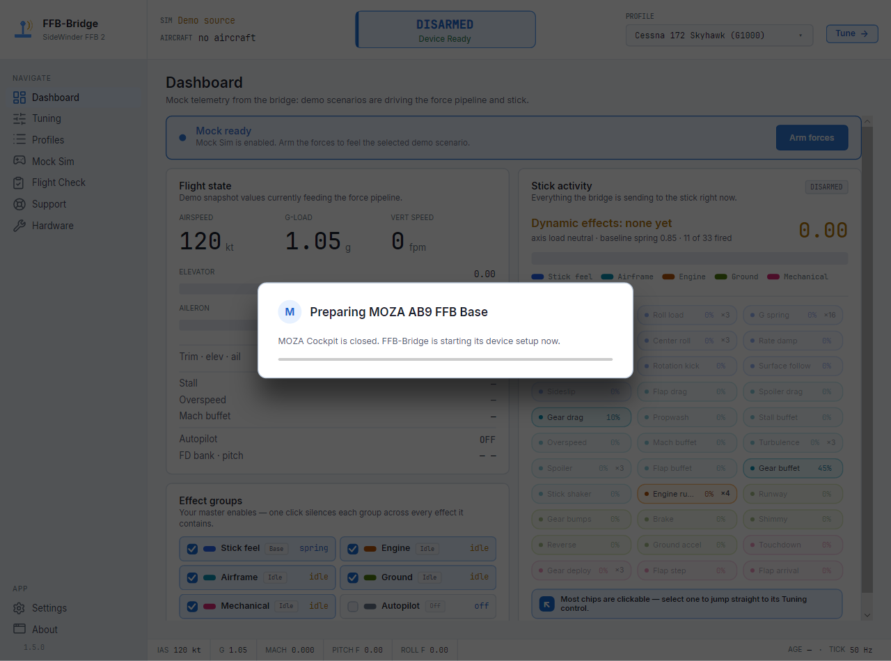Viewport: 891px width, 661px height.
Task: Select the Gear drag chip
Action: (x=581, y=417)
